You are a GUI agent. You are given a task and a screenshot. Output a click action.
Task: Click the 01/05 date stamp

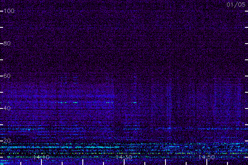(x=236, y=5)
